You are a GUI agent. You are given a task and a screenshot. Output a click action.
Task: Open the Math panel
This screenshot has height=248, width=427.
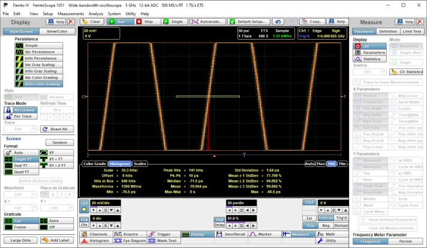click(330, 234)
